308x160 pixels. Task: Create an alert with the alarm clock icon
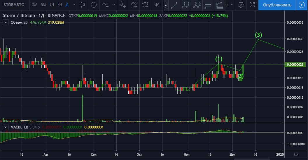pos(145,5)
